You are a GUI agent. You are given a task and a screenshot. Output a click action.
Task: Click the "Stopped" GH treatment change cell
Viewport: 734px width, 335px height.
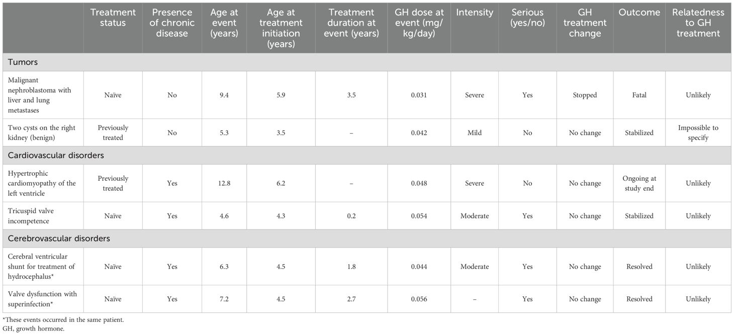click(584, 95)
